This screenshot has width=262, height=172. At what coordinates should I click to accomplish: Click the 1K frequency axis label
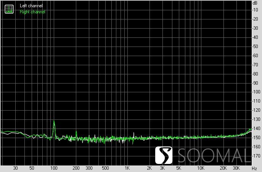click(127, 168)
